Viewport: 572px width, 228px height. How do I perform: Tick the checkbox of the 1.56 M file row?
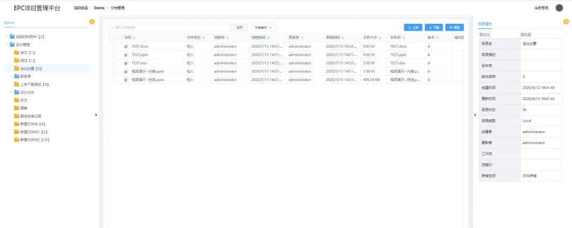114,71
